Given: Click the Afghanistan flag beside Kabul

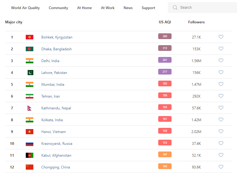Looking at the screenshot, I should pos(29,155).
